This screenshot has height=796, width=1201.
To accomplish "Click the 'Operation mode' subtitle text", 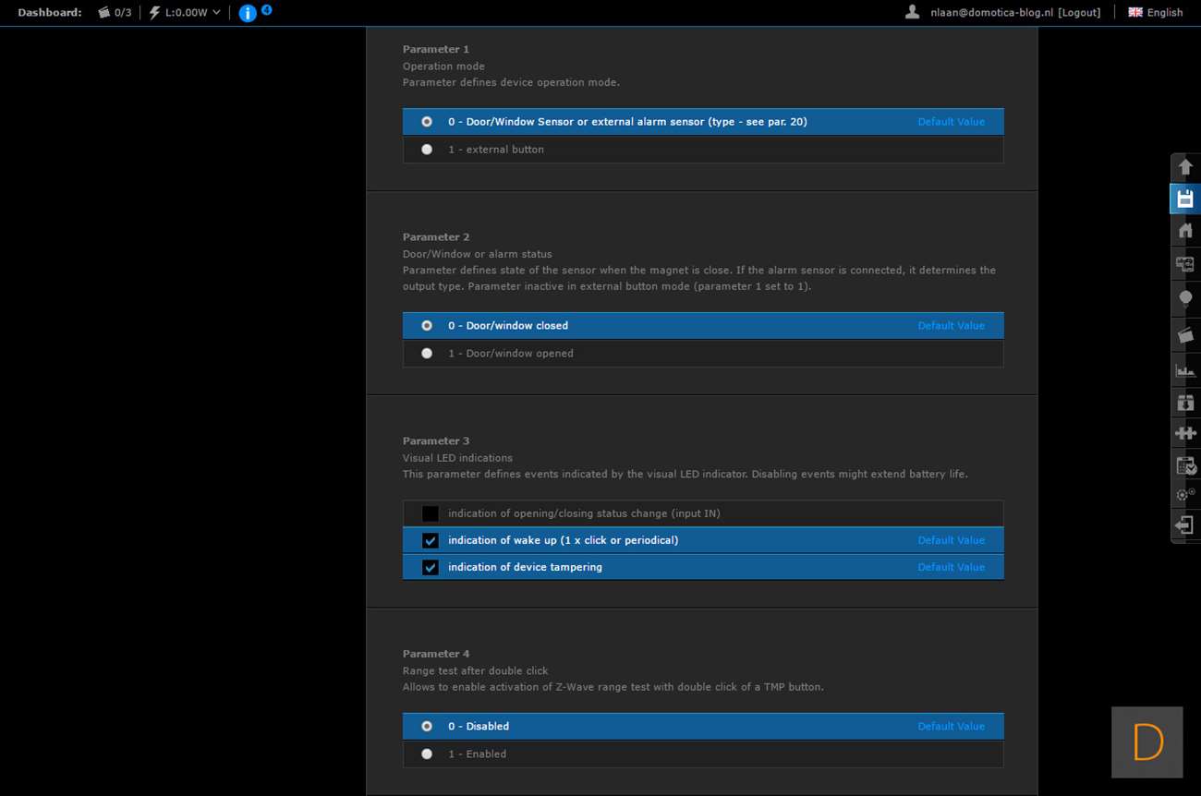I will click(x=443, y=66).
